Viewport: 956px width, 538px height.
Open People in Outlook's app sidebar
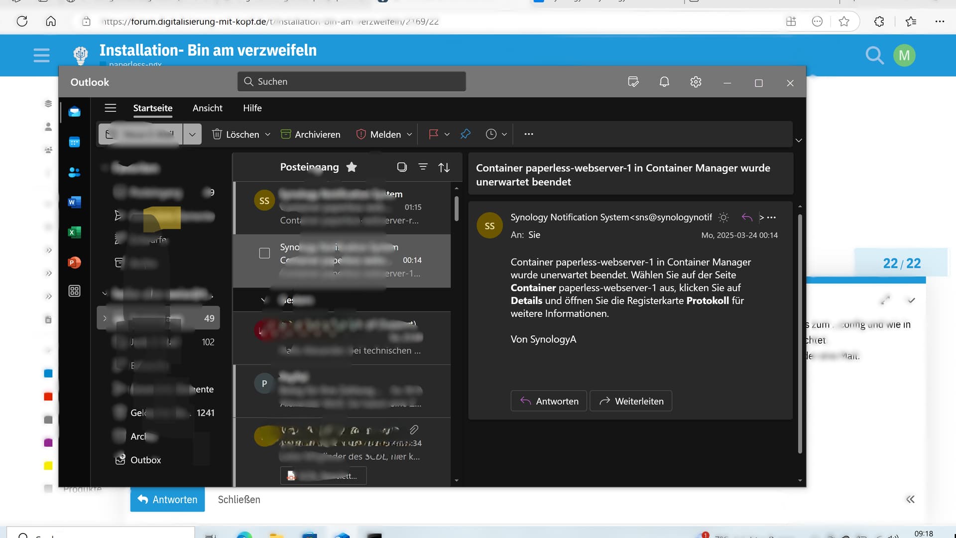(75, 172)
